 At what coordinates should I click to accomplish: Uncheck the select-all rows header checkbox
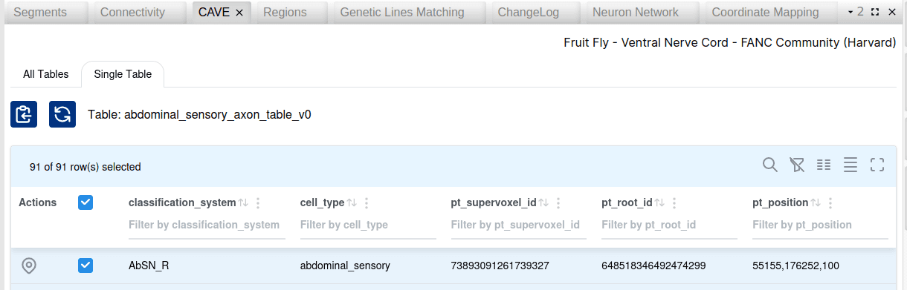[85, 202]
